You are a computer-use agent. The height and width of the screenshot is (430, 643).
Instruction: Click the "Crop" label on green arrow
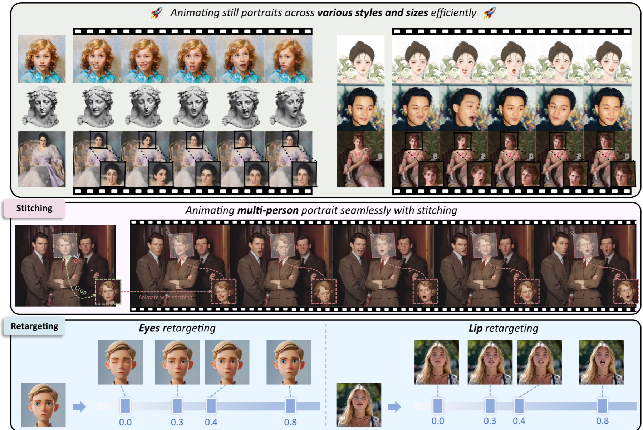tap(81, 290)
